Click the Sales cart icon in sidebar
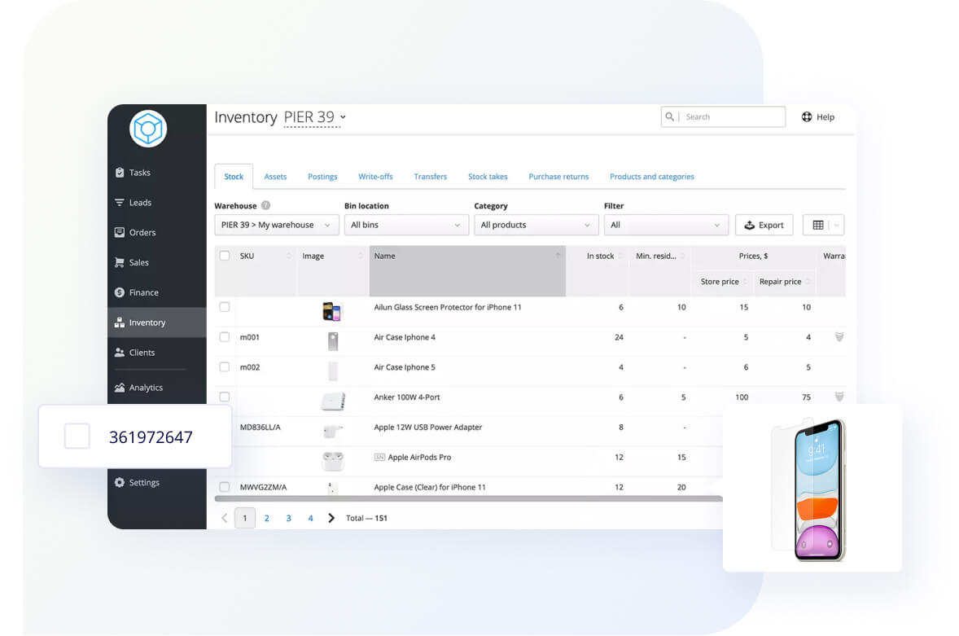959x636 pixels. pyautogui.click(x=120, y=263)
